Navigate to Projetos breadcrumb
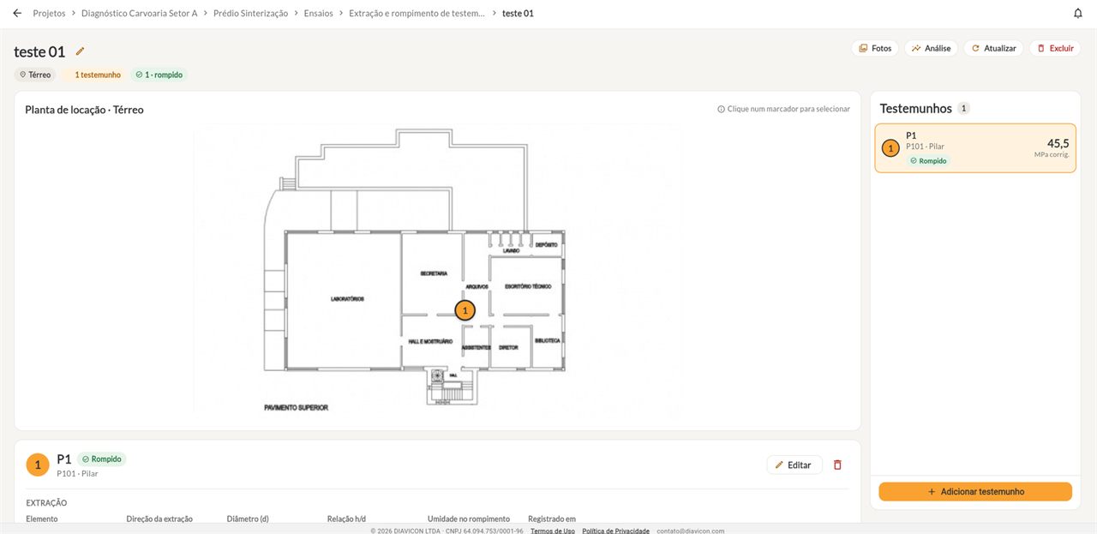The width and height of the screenshot is (1097, 534). [49, 13]
